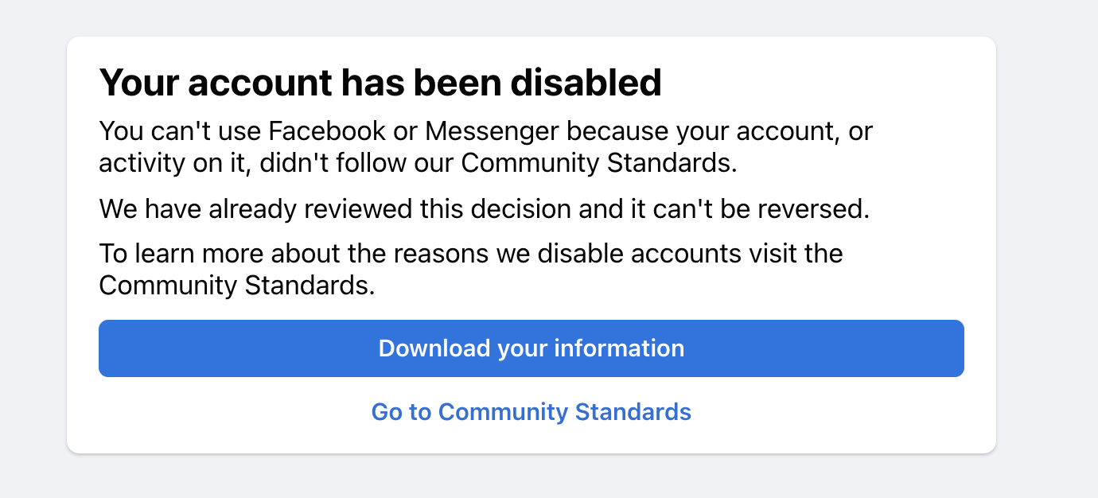Click 'Community Standards.' ending the last paragraph
Viewport: 1098px width, 498px height.
tap(237, 286)
